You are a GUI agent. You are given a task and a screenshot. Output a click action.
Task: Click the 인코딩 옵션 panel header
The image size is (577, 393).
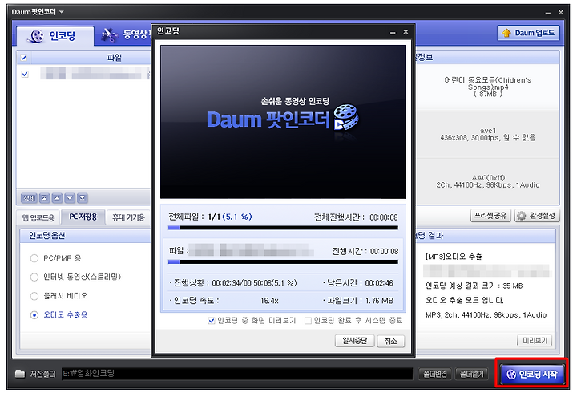point(86,235)
